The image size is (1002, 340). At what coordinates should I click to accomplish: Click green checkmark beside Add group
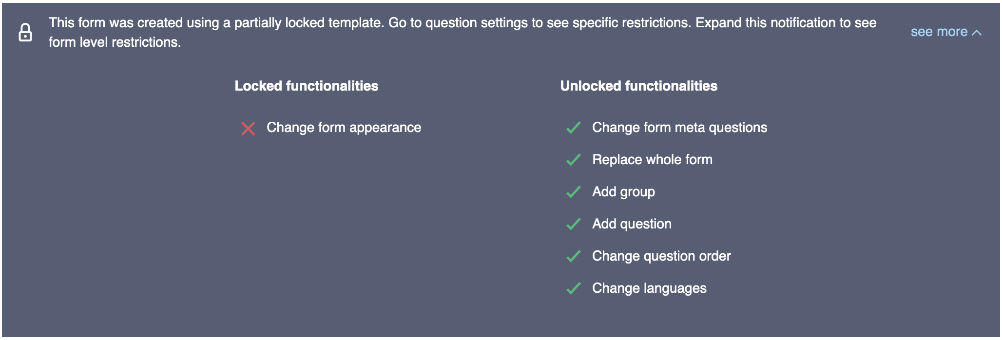point(574,192)
